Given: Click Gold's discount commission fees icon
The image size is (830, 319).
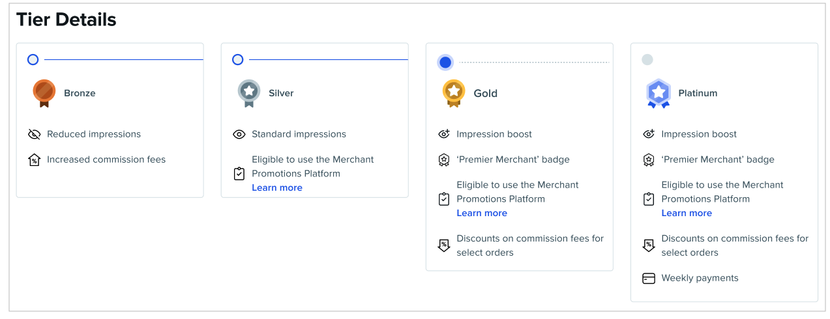Looking at the screenshot, I should click(444, 245).
